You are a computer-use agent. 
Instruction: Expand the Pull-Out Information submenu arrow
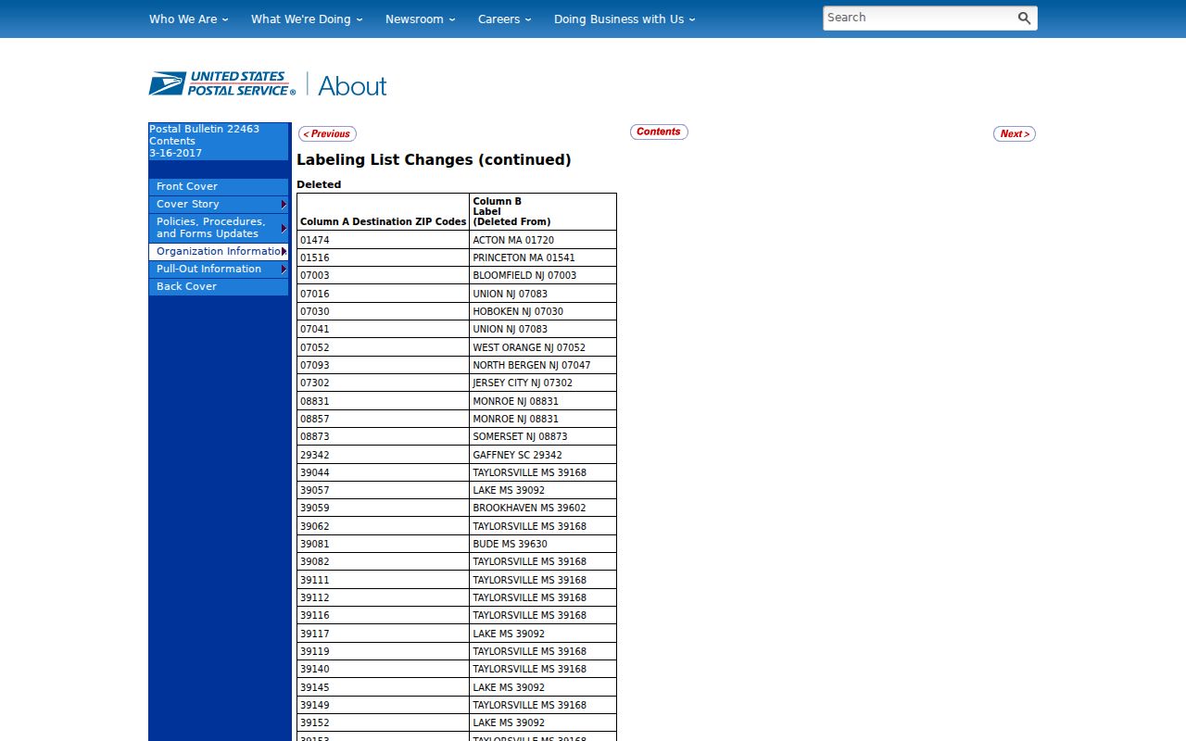(284, 269)
